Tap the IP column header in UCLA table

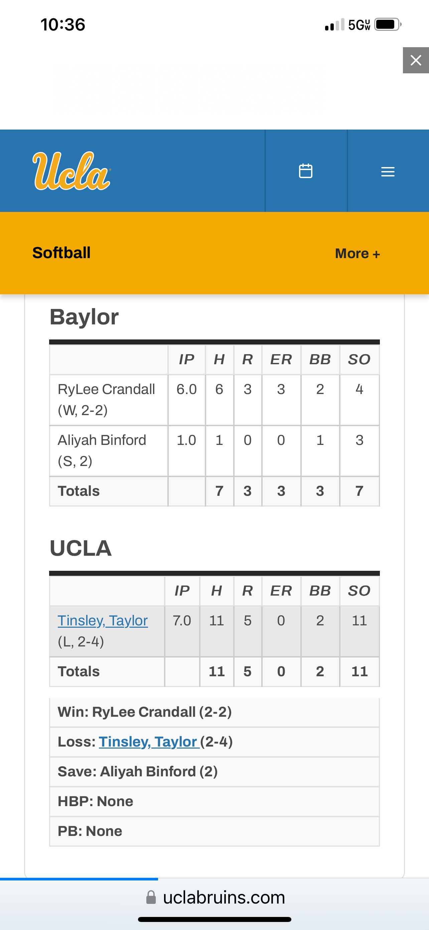pyautogui.click(x=182, y=591)
